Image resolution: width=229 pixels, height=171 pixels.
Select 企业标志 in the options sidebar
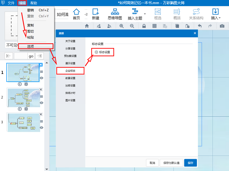click(x=70, y=71)
